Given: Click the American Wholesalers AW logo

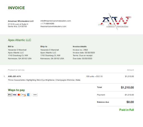Looking at the screenshot, I should pyautogui.click(x=115, y=21).
